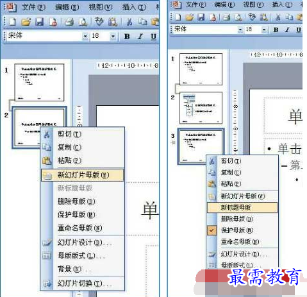Image resolution: width=307 pixels, height=297 pixels.
Task: Click Print Preview icon in left window
Action: 83,21
